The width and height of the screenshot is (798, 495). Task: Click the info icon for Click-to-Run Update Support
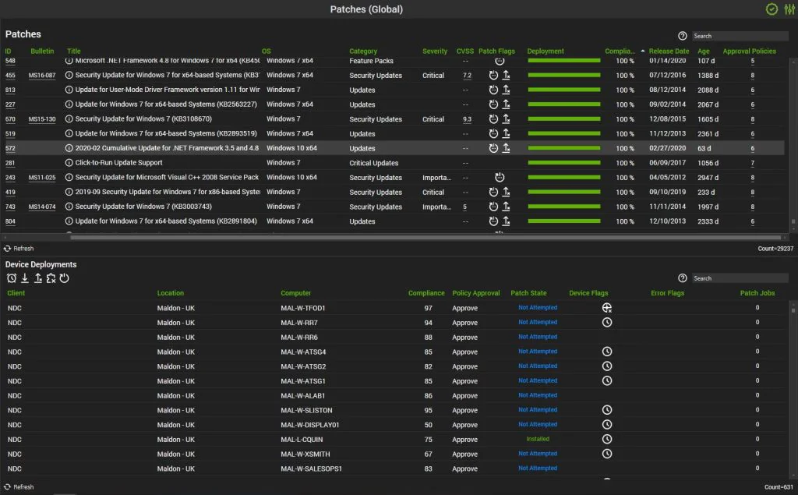tap(69, 162)
